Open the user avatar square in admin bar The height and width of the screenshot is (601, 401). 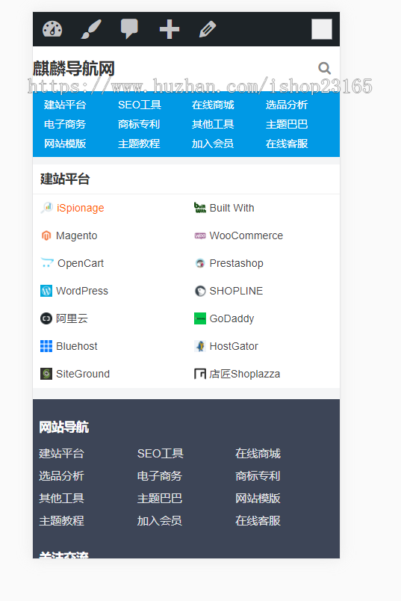pyautogui.click(x=322, y=29)
